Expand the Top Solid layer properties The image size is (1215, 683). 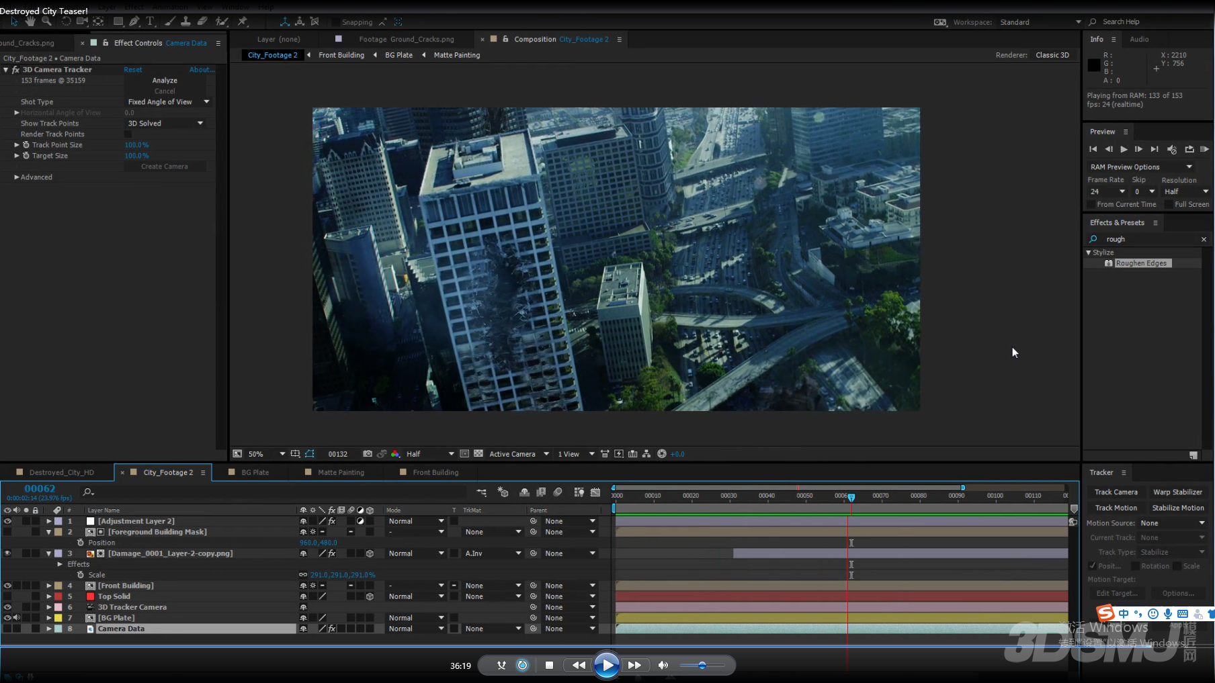tap(49, 596)
